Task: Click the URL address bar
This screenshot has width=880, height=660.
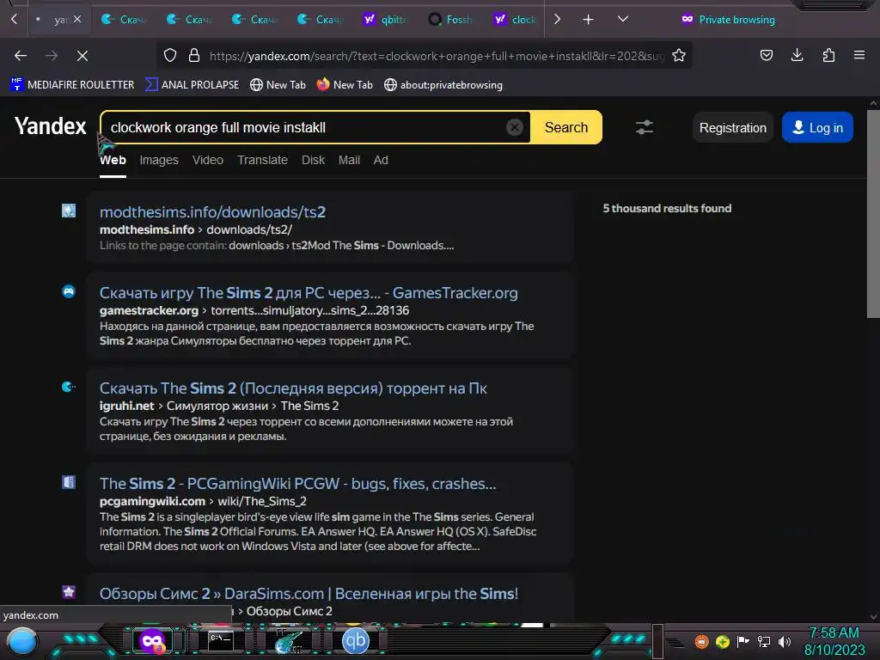Action: pos(437,56)
